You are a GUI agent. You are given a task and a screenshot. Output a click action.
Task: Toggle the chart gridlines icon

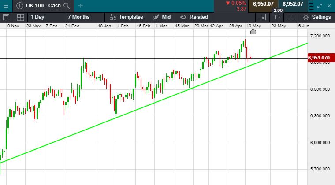(291, 17)
